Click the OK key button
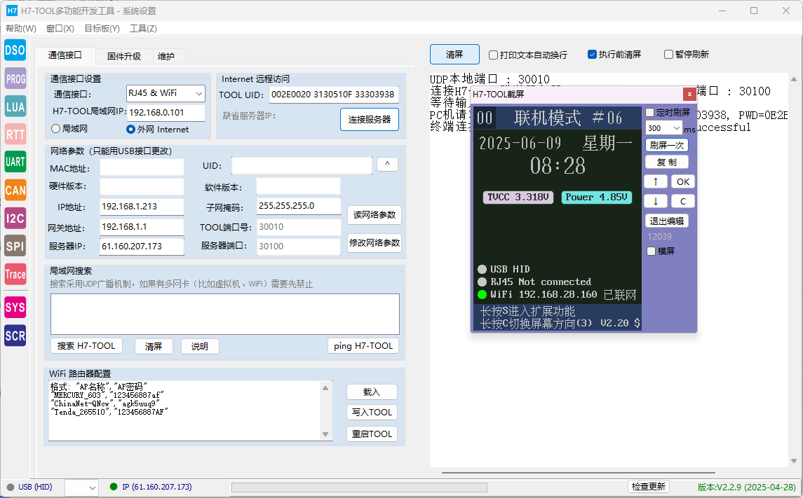 682,181
